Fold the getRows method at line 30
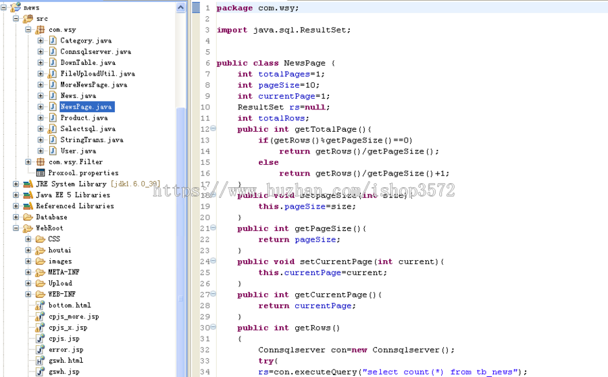The width and height of the screenshot is (608, 377). click(213, 327)
